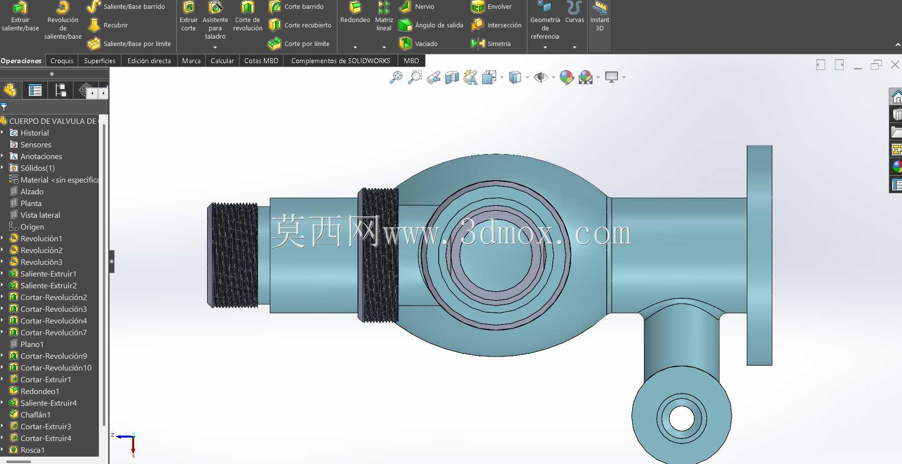Toggle section view in view toolbar
Screen dimensions: 902x464
click(452, 77)
